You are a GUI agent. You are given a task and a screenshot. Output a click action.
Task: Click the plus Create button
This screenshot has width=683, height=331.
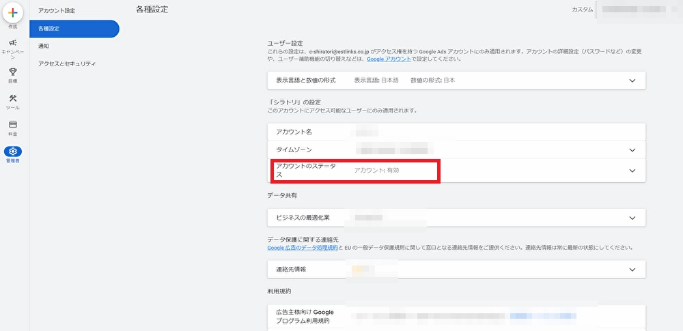pyautogui.click(x=13, y=13)
